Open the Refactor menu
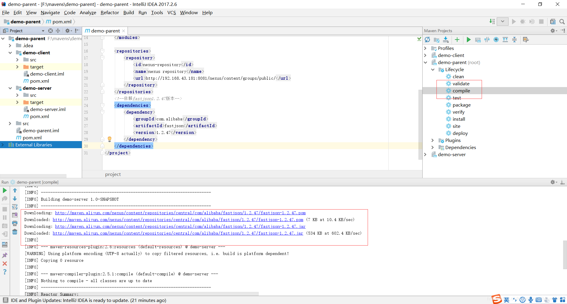Image resolution: width=567 pixels, height=304 pixels. tap(110, 12)
